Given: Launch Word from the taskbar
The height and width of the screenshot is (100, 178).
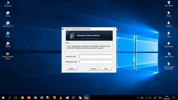Looking at the screenshot, I should click(35, 97).
